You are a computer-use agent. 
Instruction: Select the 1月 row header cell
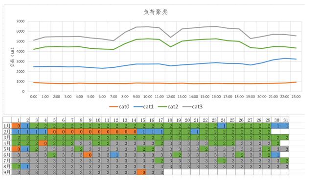tap(7, 125)
